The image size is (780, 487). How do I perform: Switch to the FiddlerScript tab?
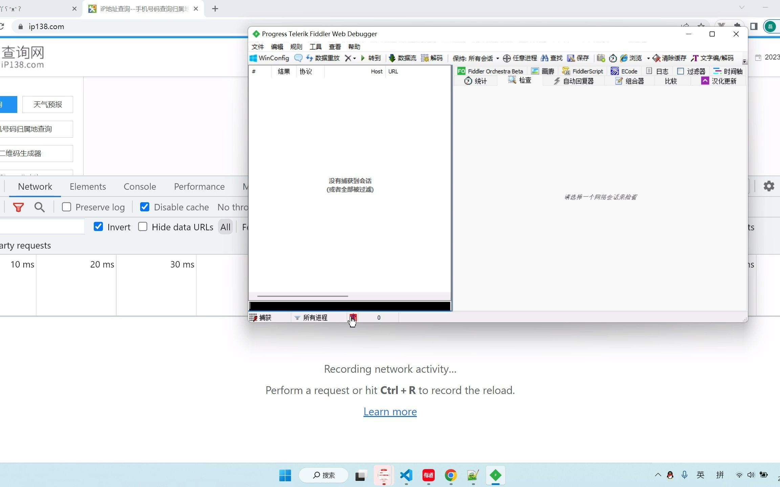click(583, 71)
